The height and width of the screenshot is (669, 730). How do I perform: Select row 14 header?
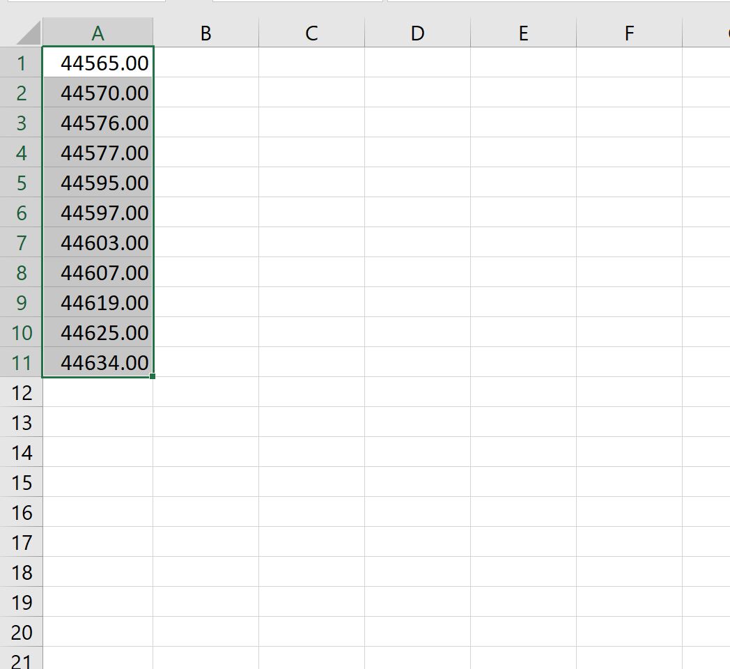[x=21, y=452]
